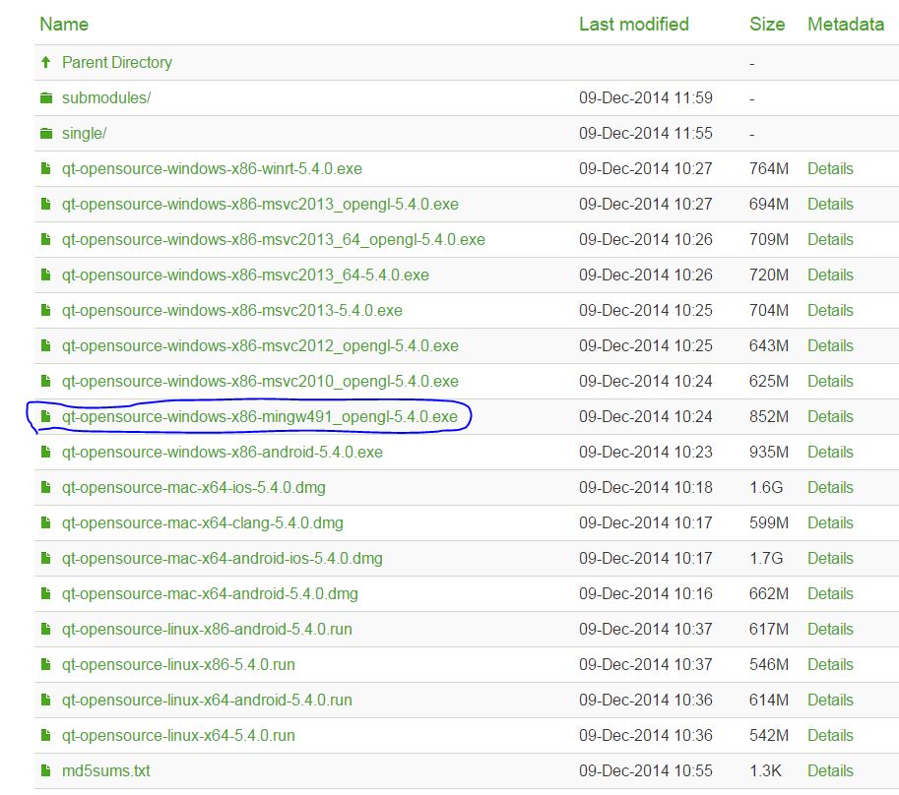The height and width of the screenshot is (795, 899).
Task: Click file icon for msvc2013-5.4.0.exe
Action: click(x=46, y=311)
